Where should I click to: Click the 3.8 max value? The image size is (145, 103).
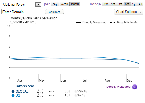pyautogui.click(x=67, y=91)
